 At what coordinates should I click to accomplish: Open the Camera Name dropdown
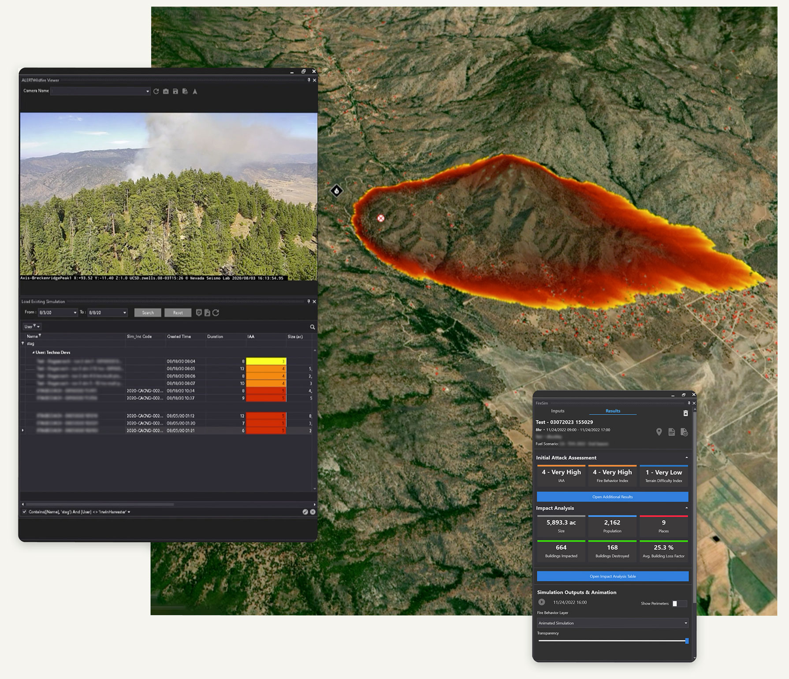[147, 91]
